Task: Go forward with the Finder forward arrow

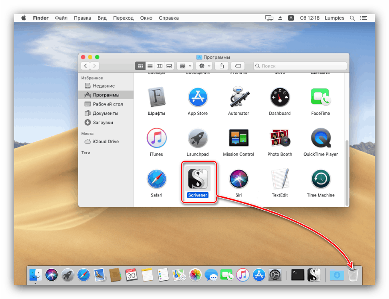Action: [94, 66]
